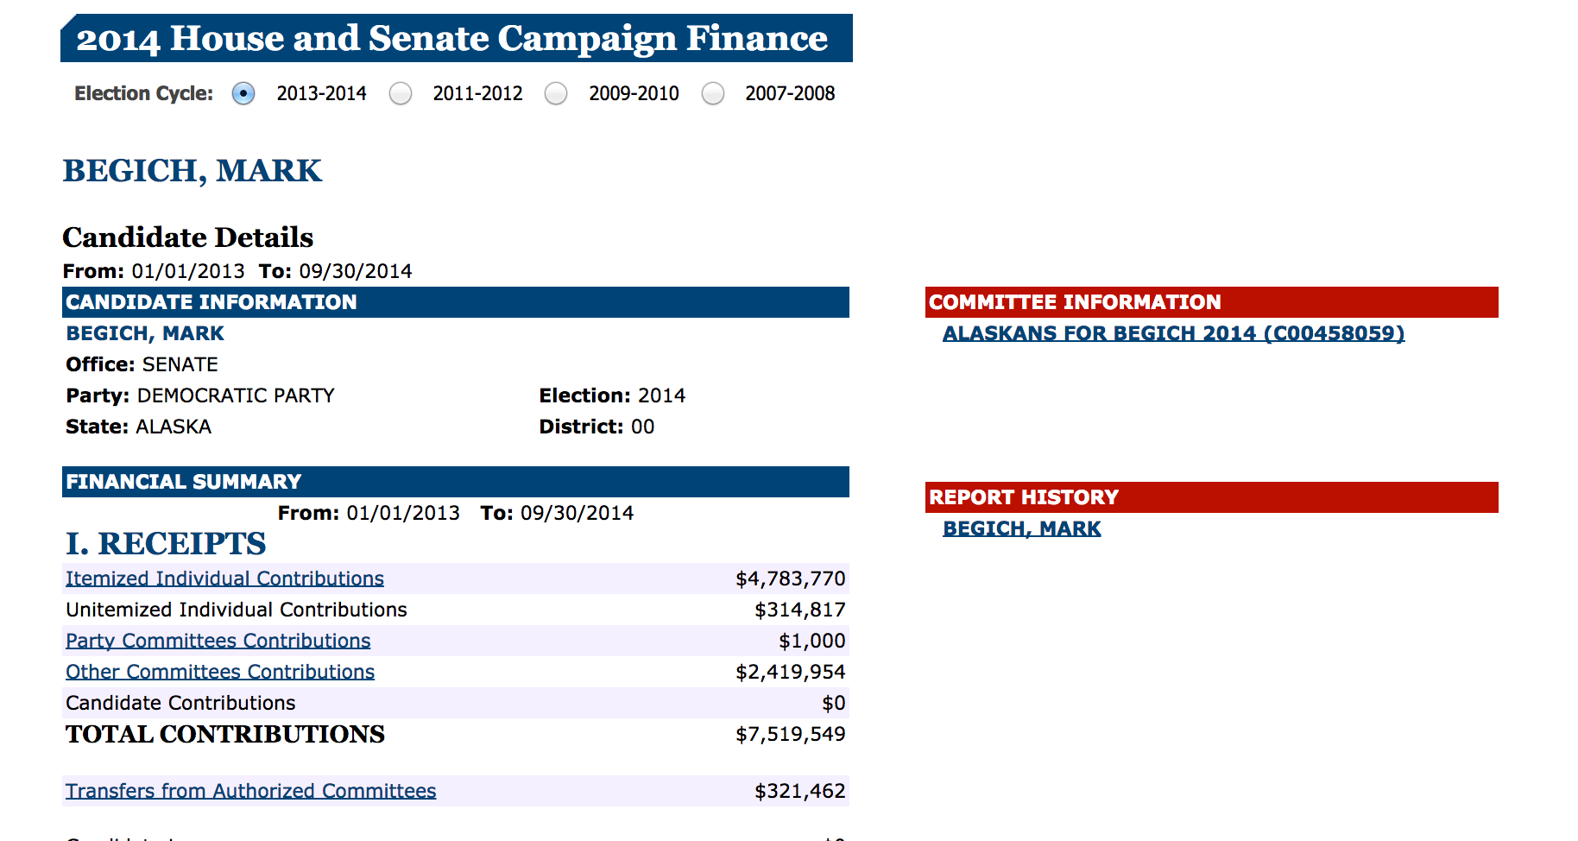Open Party Committees Contributions link
This screenshot has height=841, width=1578.
tap(218, 641)
